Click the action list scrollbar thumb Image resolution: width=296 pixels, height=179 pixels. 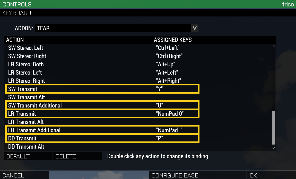[274, 128]
